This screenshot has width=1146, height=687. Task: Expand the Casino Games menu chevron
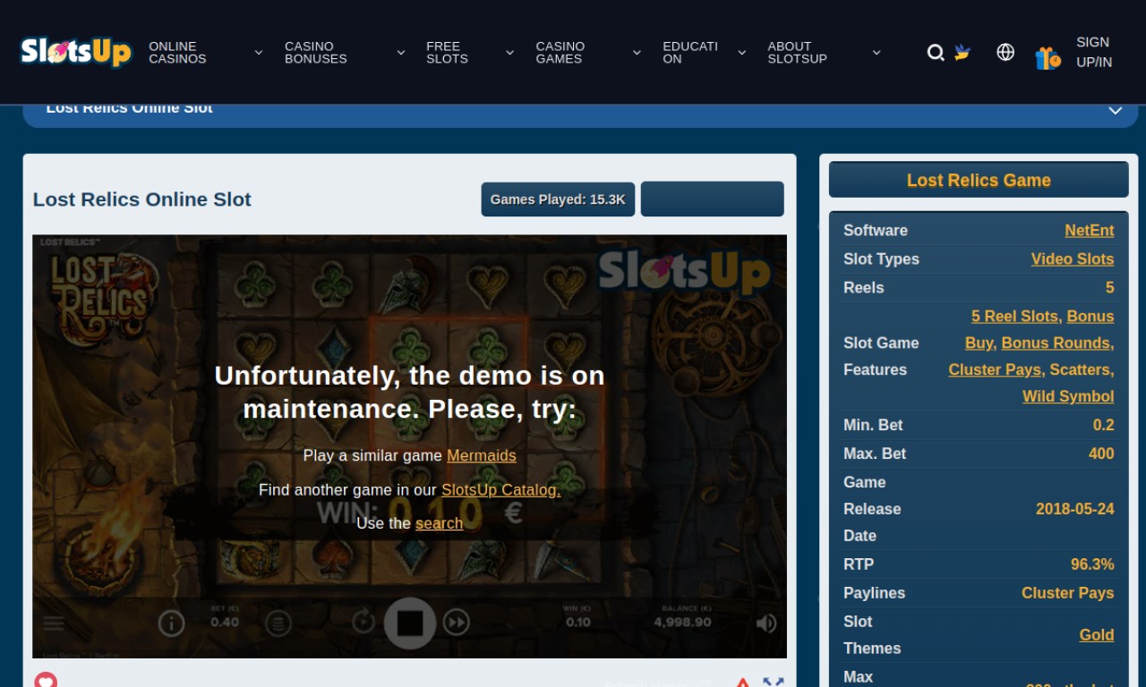637,53
